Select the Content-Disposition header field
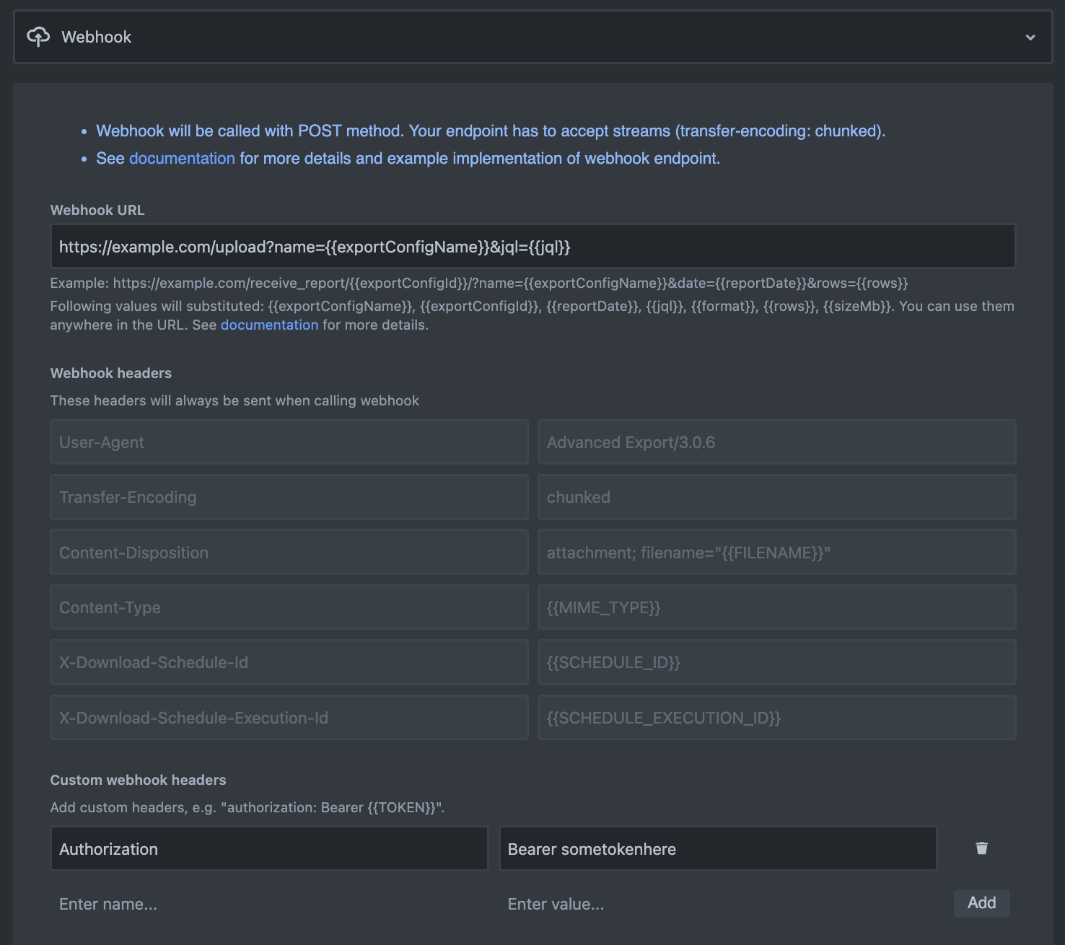The image size is (1065, 945). [x=289, y=553]
